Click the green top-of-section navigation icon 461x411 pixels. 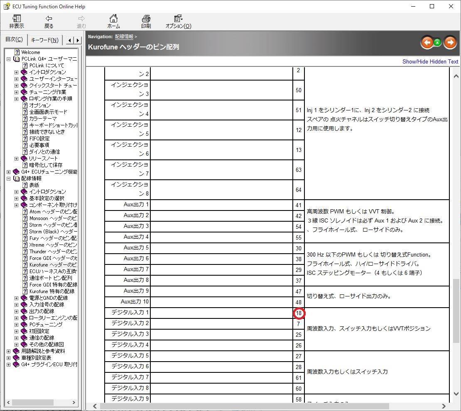437,43
